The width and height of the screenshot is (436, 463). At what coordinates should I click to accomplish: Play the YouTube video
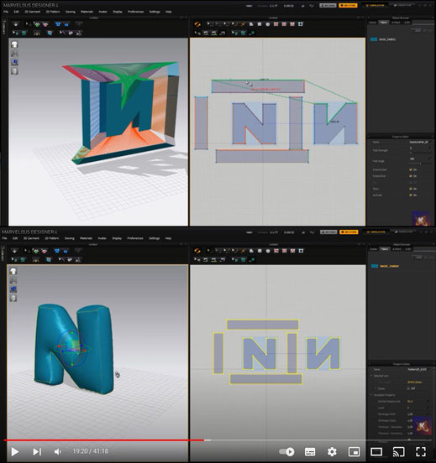coord(15,451)
